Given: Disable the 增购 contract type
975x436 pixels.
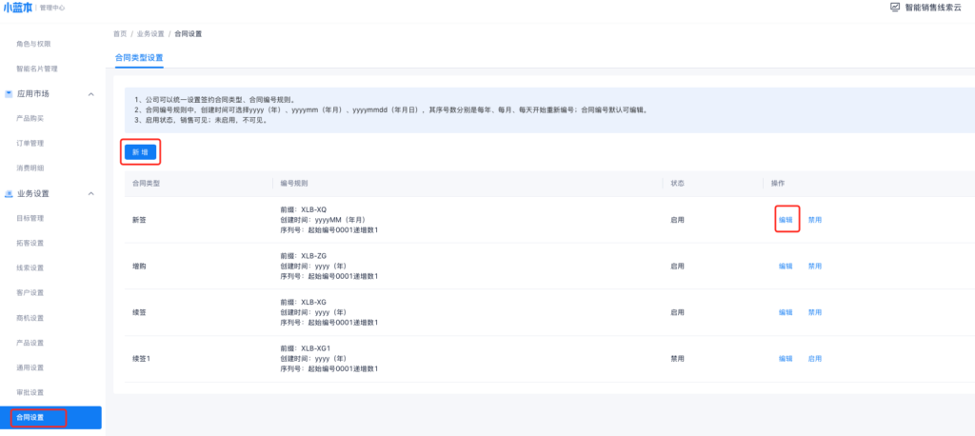Looking at the screenshot, I should pos(814,266).
